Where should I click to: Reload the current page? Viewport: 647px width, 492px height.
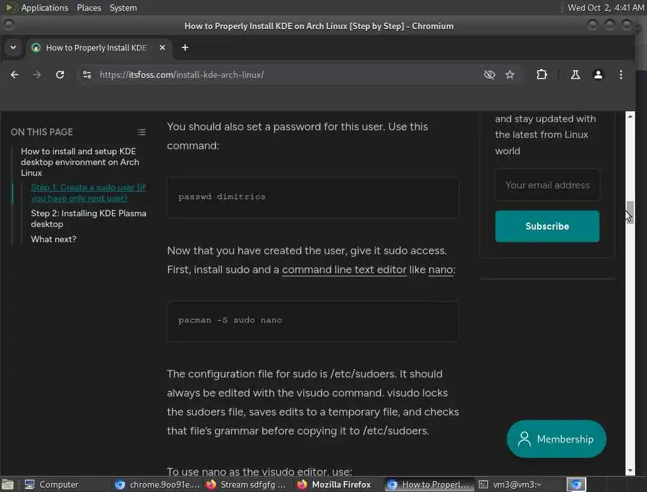point(60,75)
